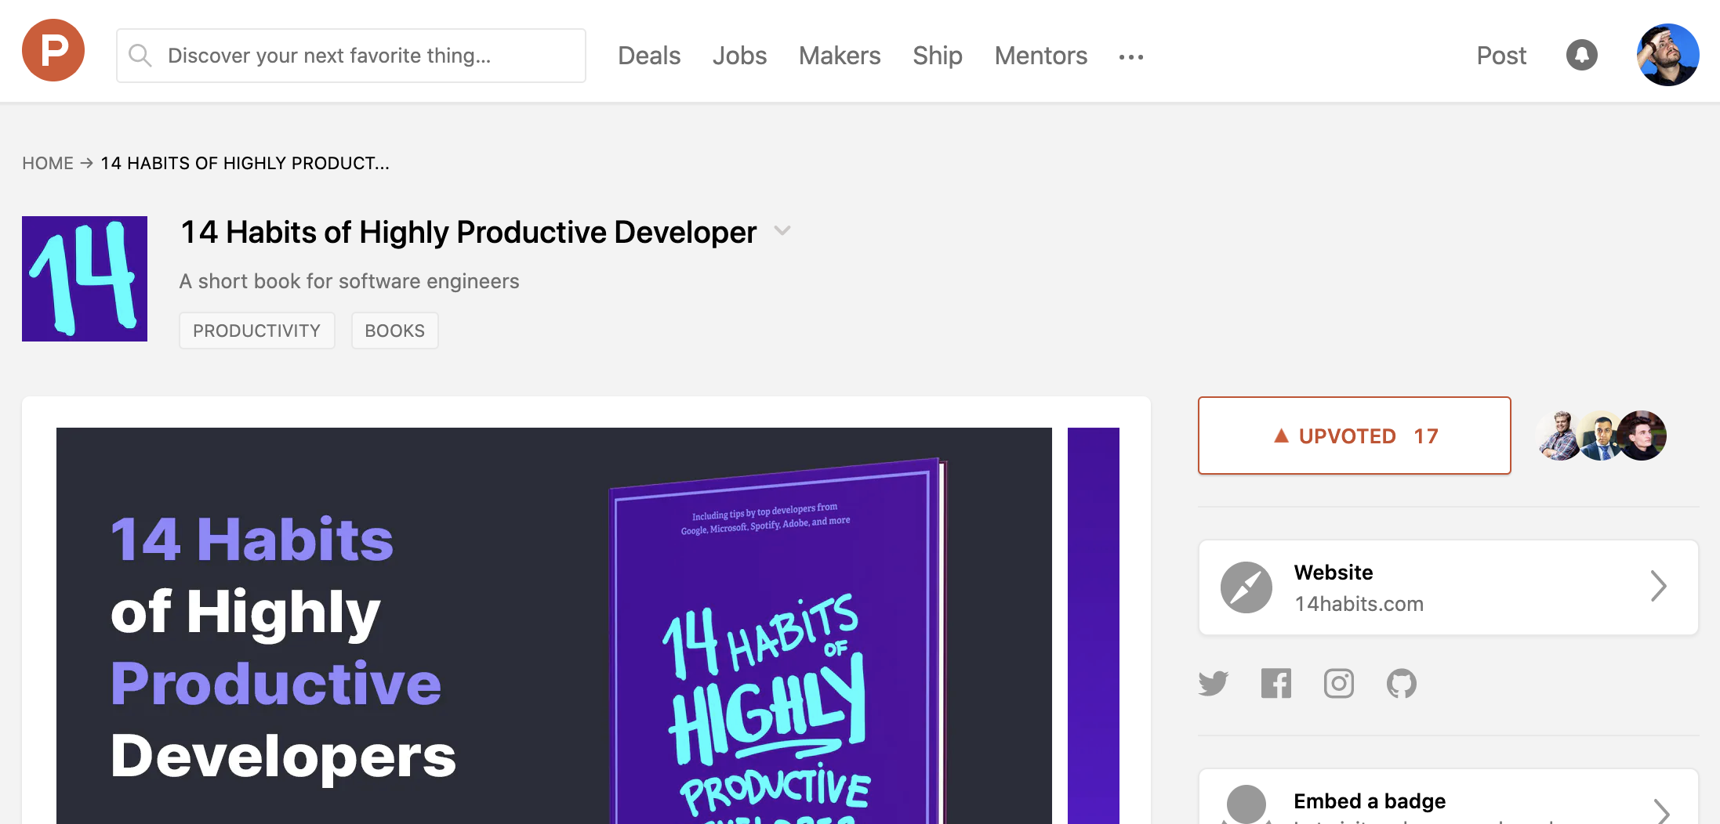Screen dimensions: 1720x824
Task: Go to the Jobs section
Action: [739, 56]
